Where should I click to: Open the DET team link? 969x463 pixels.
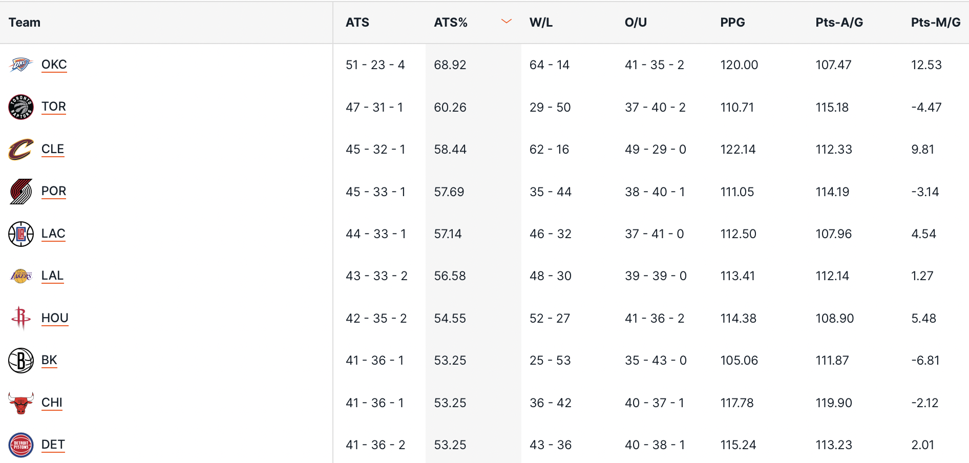(53, 445)
